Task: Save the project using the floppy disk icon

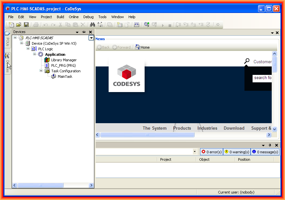Action: point(26,25)
